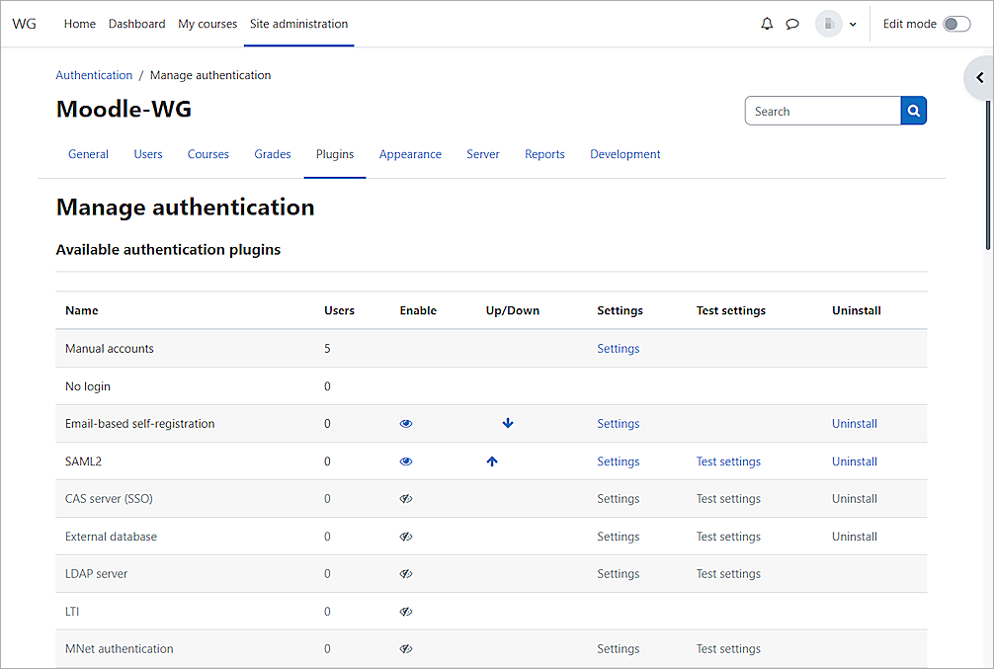
Task: Move SAML2 up with the arrow
Action: [x=492, y=460]
